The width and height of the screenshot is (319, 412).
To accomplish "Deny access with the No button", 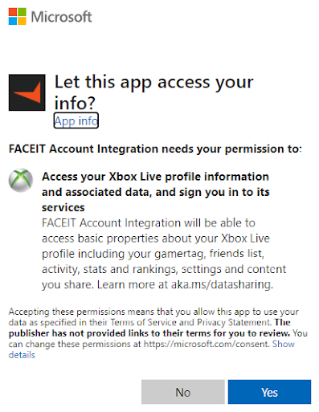I will (x=183, y=392).
